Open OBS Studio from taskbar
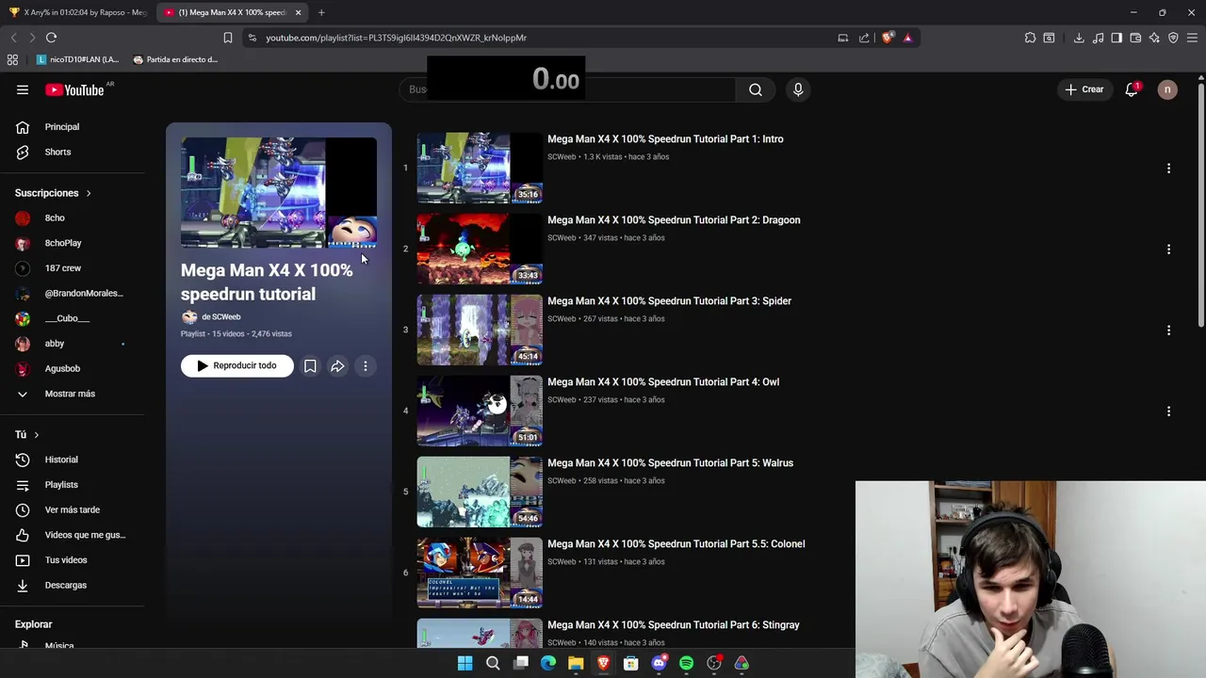1206x678 pixels. pyautogui.click(x=714, y=663)
